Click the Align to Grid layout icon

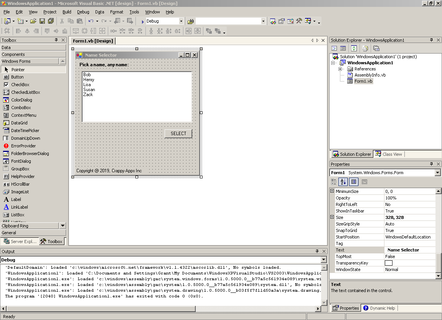pos(7,31)
